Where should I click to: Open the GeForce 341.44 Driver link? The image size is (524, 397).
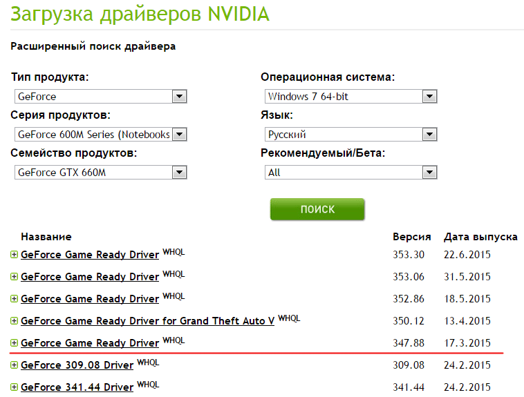click(77, 387)
